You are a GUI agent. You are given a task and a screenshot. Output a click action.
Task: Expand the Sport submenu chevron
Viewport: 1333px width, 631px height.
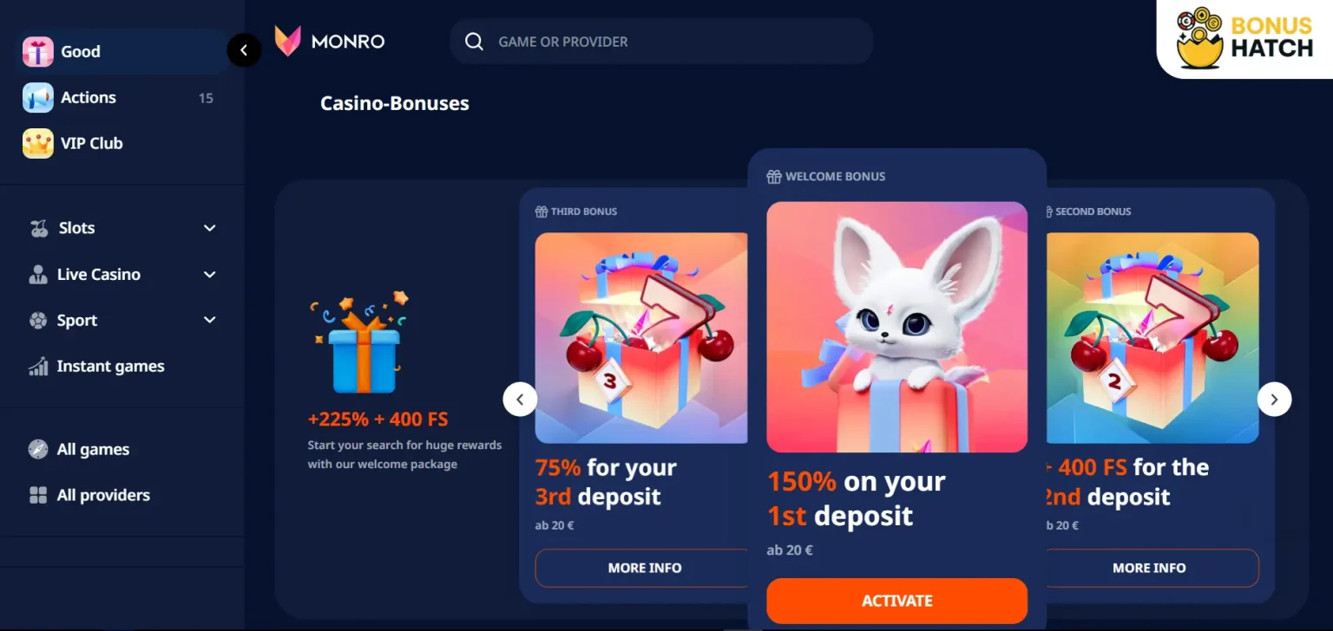pos(209,320)
